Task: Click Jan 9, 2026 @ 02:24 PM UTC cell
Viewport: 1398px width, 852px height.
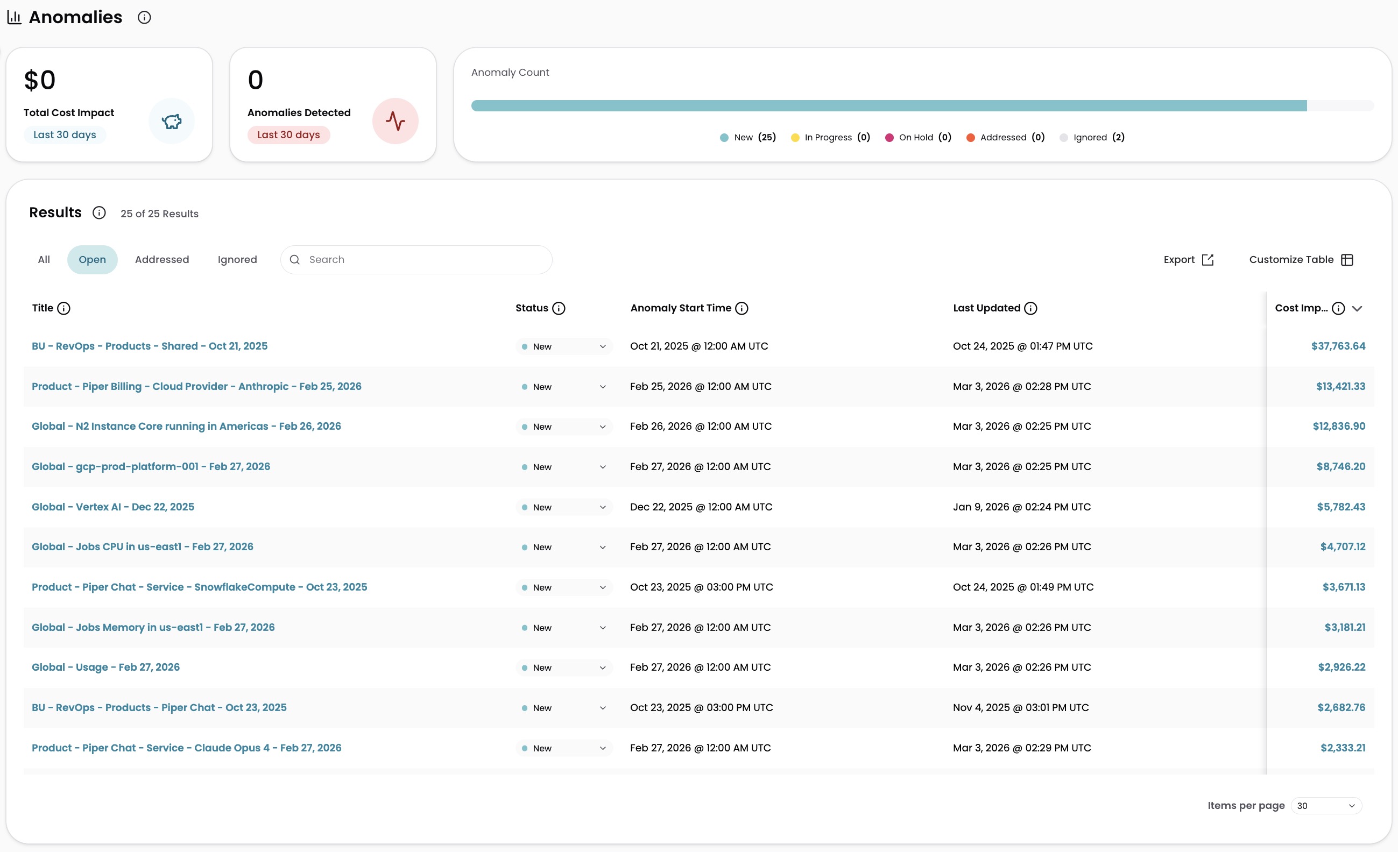Action: tap(1022, 507)
